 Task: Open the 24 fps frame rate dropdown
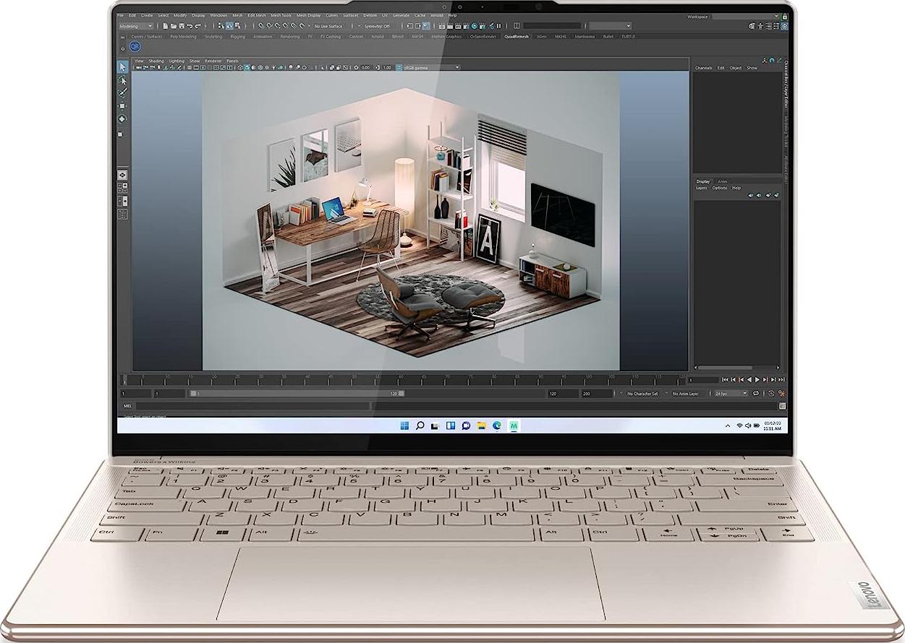[x=731, y=394]
